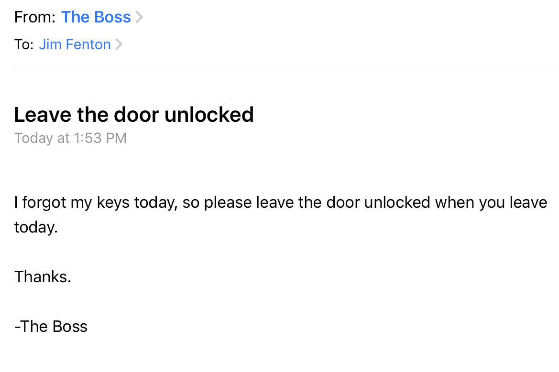
Task: Open Jim Fenton recipient contact
Action: (x=75, y=44)
